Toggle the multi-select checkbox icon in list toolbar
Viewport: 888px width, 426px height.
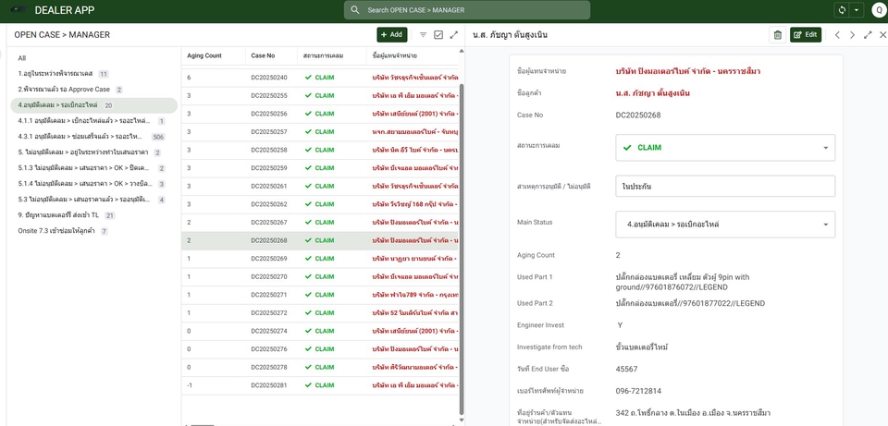coord(438,34)
